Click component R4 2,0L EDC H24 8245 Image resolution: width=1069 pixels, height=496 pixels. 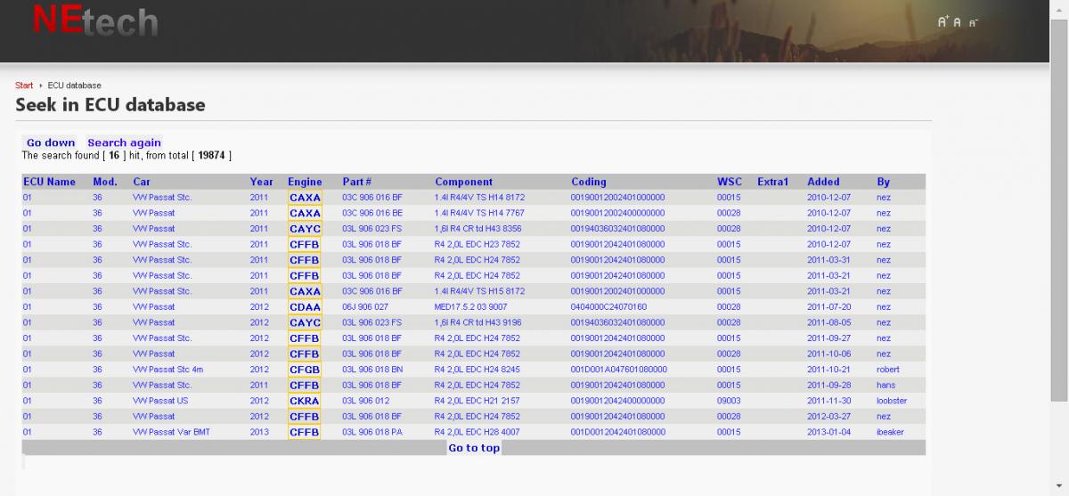coord(477,370)
